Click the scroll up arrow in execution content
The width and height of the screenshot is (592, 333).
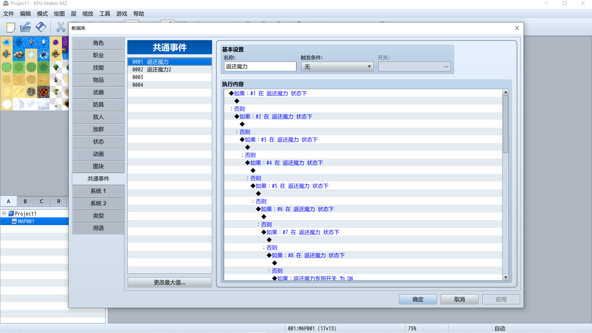(506, 92)
